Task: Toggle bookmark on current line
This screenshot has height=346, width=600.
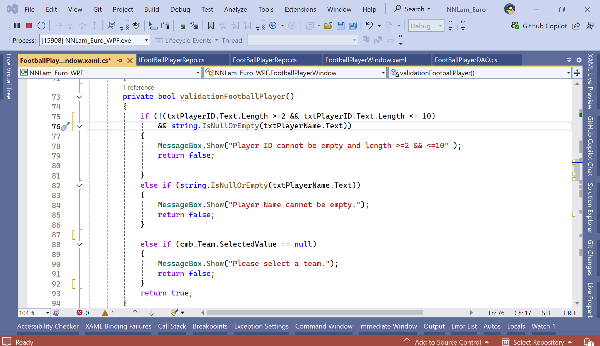Action: 211,26
